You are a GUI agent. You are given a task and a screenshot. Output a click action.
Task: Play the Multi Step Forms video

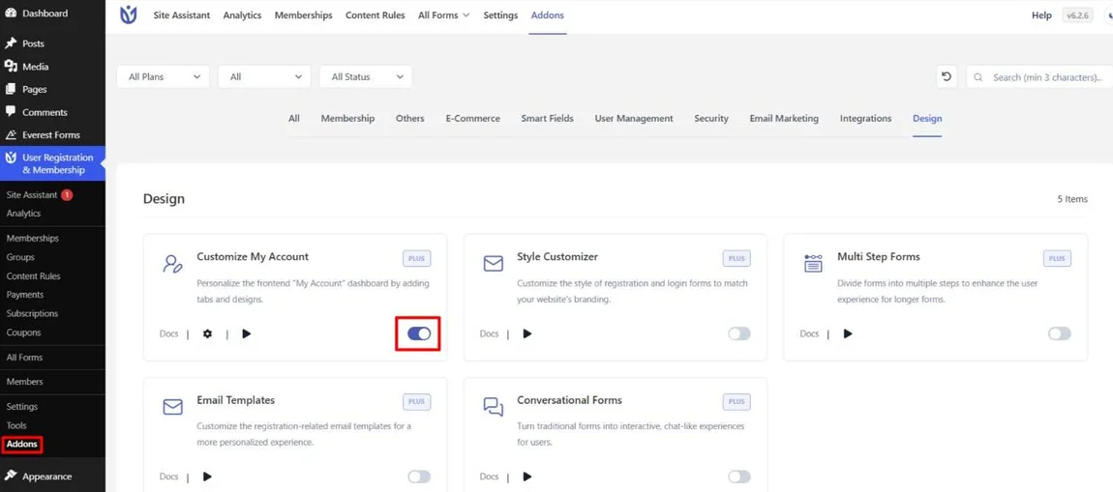point(848,333)
